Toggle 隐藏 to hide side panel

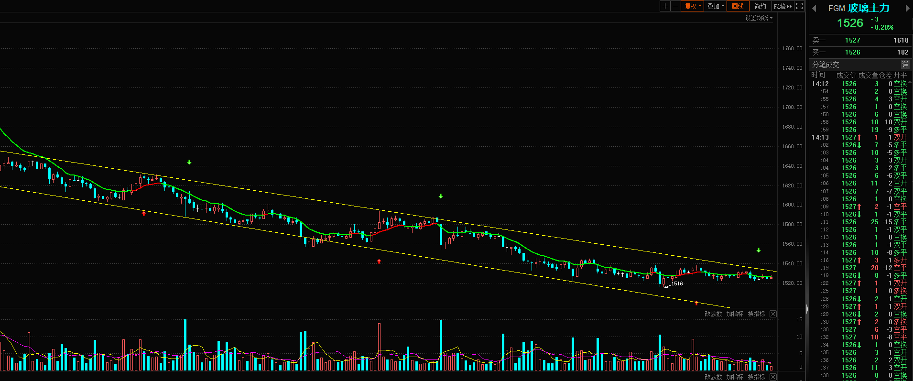[783, 6]
